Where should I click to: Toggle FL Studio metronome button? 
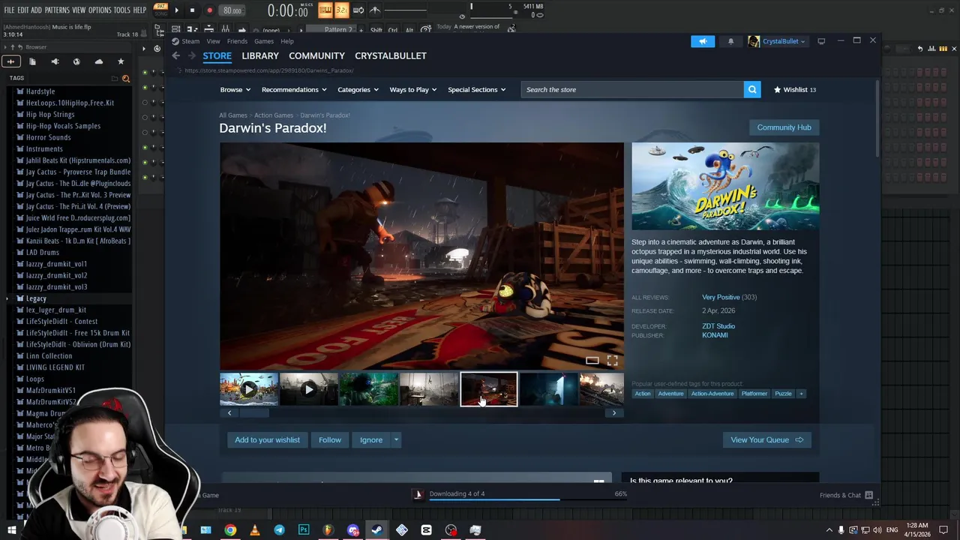pyautogui.click(x=374, y=10)
